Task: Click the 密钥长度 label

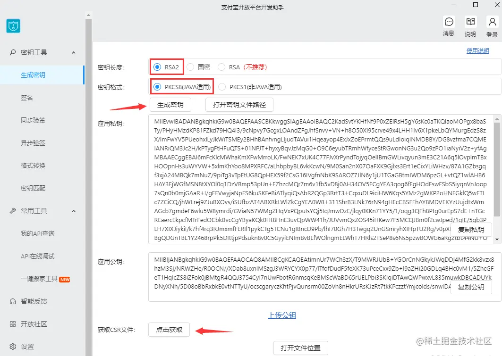Action: pos(111,67)
